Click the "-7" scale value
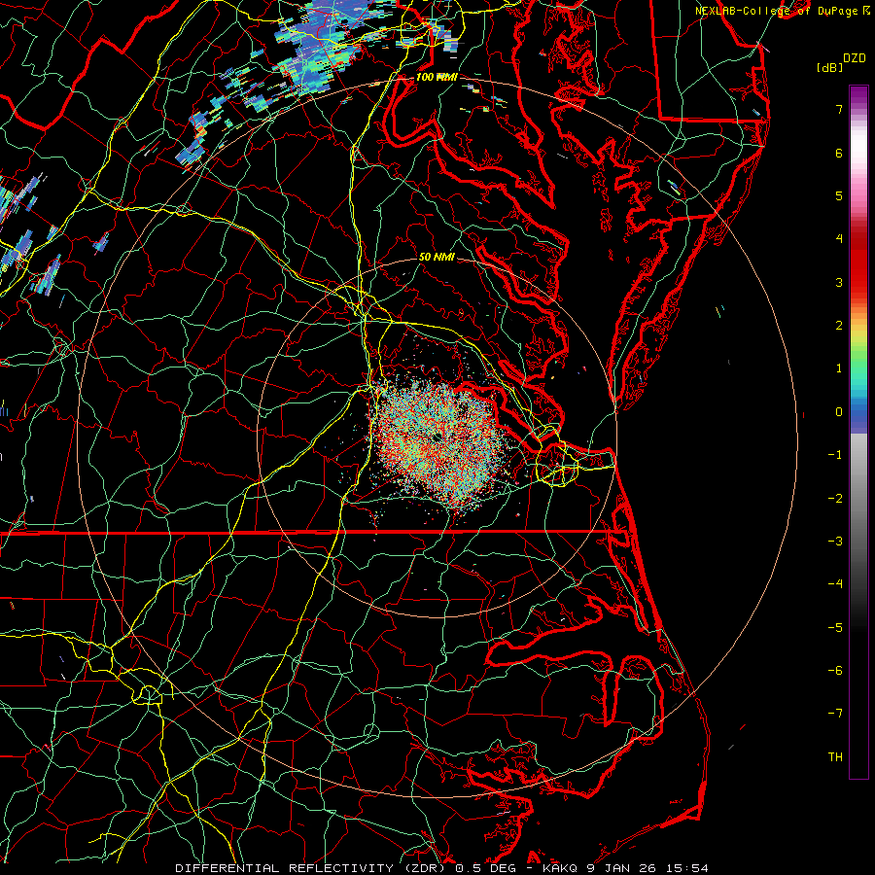The image size is (875, 875). click(x=835, y=714)
